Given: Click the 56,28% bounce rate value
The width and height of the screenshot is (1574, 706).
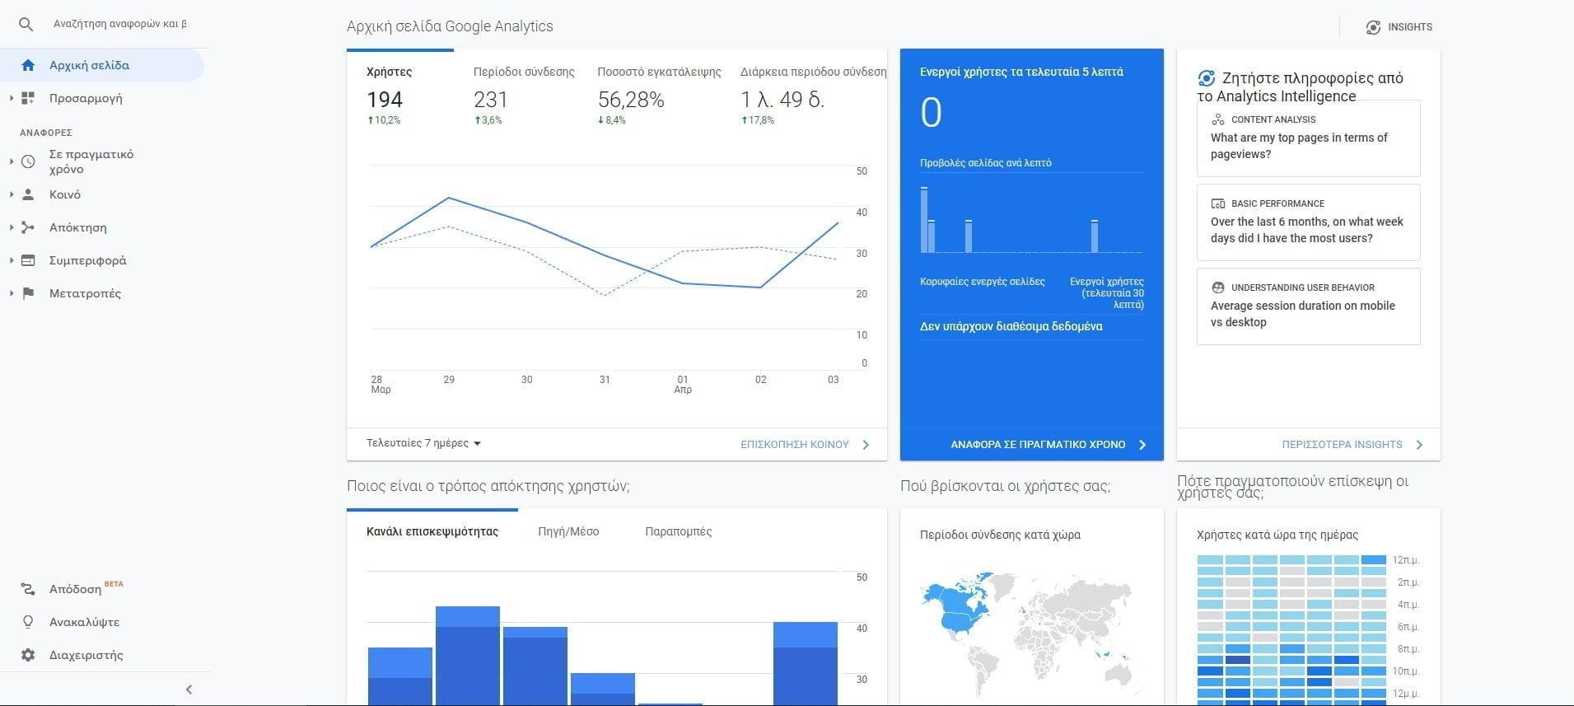Looking at the screenshot, I should tap(631, 100).
